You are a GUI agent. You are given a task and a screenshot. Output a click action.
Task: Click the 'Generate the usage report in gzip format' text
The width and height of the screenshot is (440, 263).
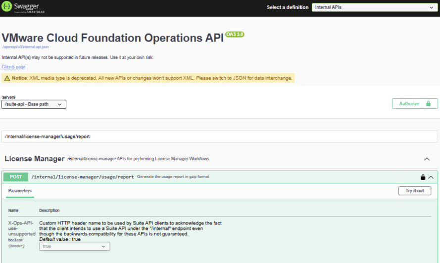(173, 176)
